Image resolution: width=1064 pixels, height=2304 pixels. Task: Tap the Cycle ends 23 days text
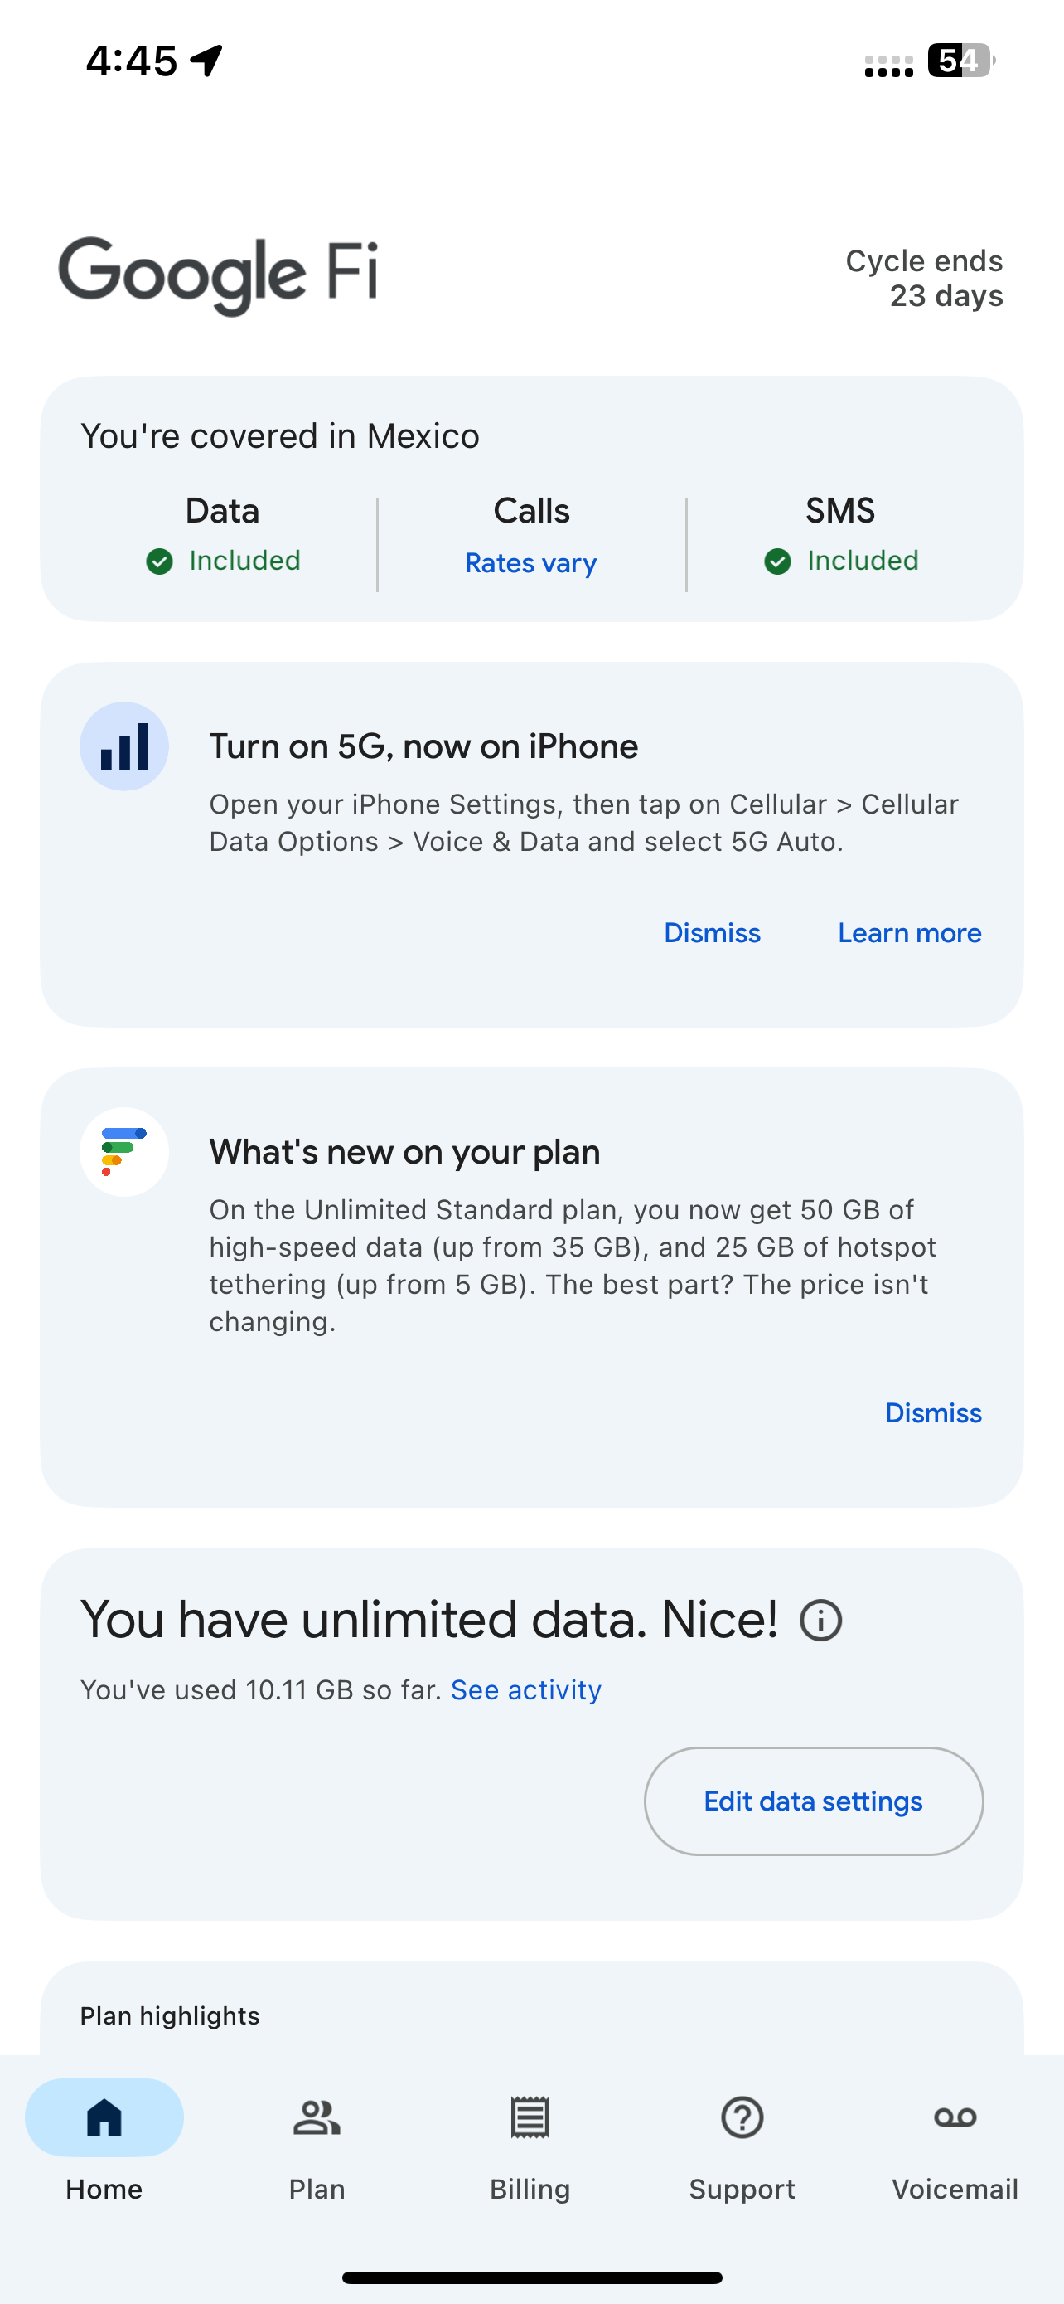click(924, 278)
